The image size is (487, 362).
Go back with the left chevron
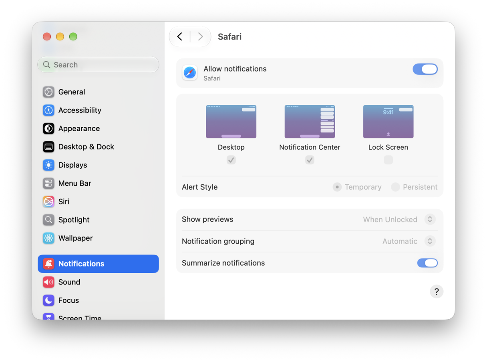tap(180, 37)
